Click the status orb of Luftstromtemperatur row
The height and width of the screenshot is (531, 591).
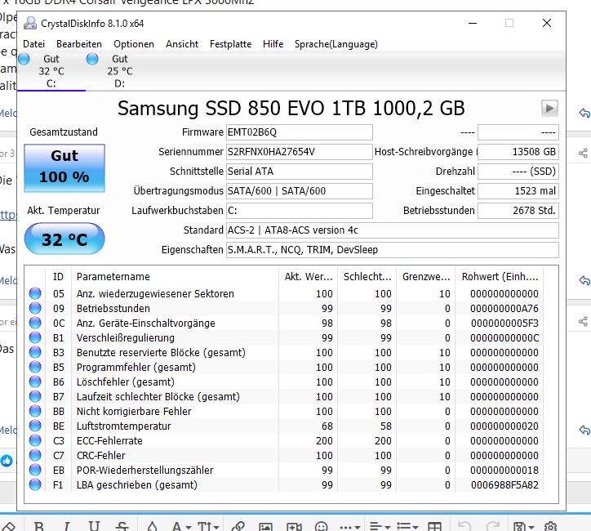35,426
